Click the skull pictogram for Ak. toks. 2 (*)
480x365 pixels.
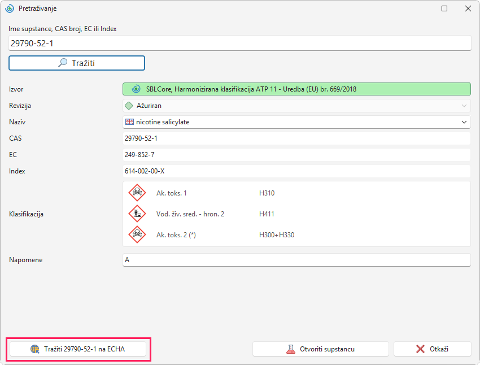137,234
